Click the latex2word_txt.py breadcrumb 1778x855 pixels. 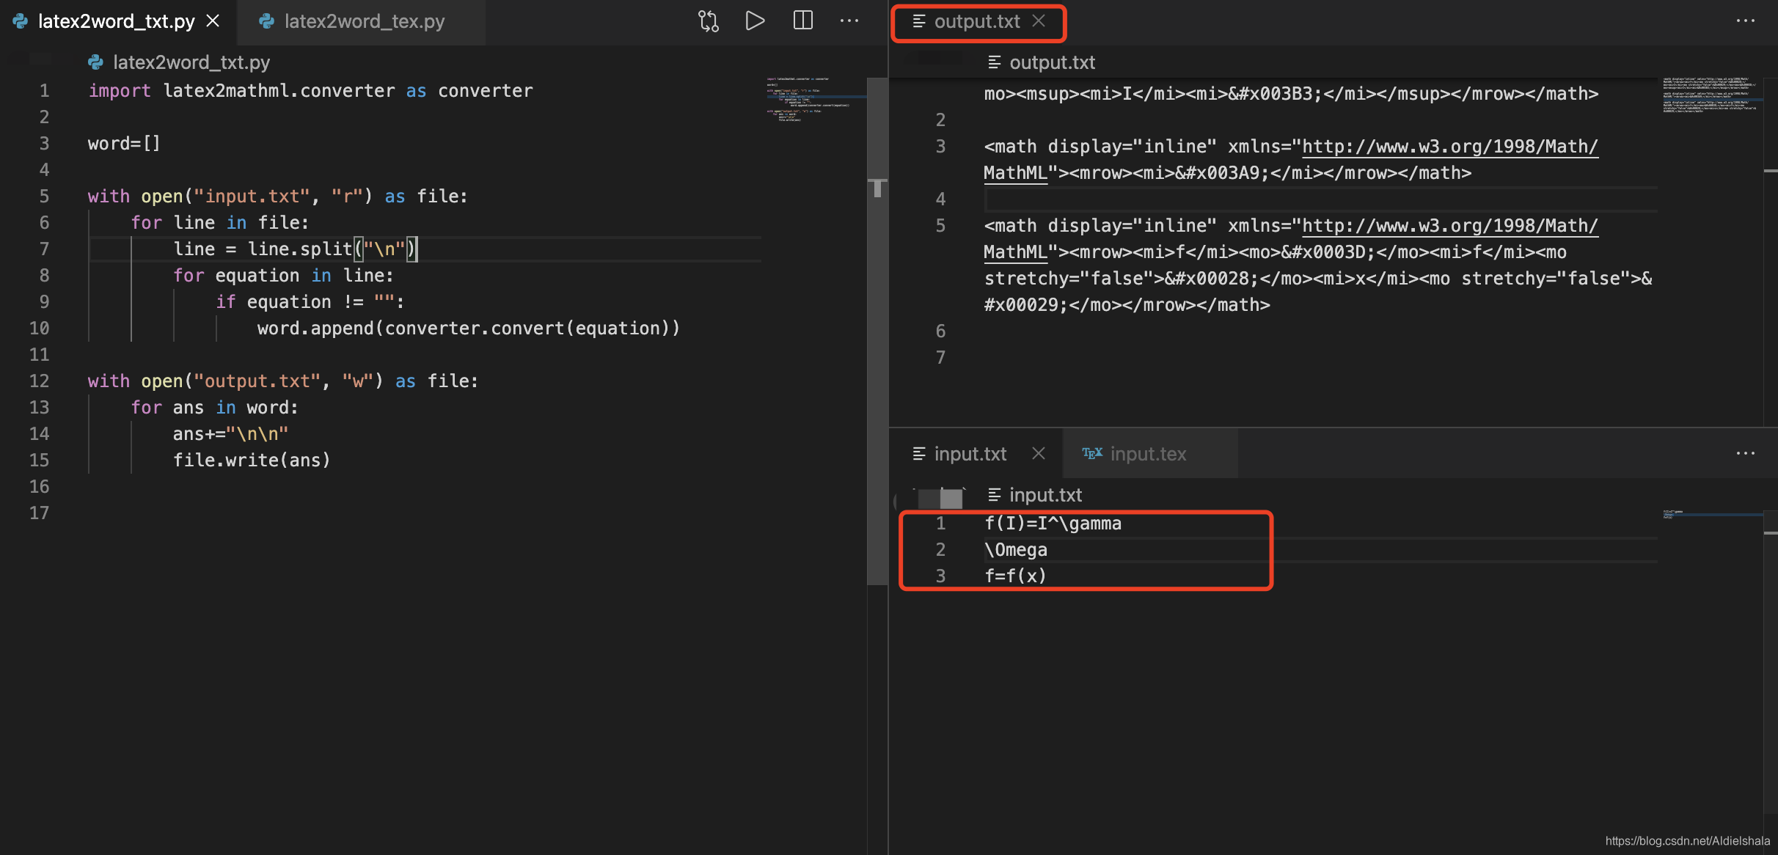[191, 62]
